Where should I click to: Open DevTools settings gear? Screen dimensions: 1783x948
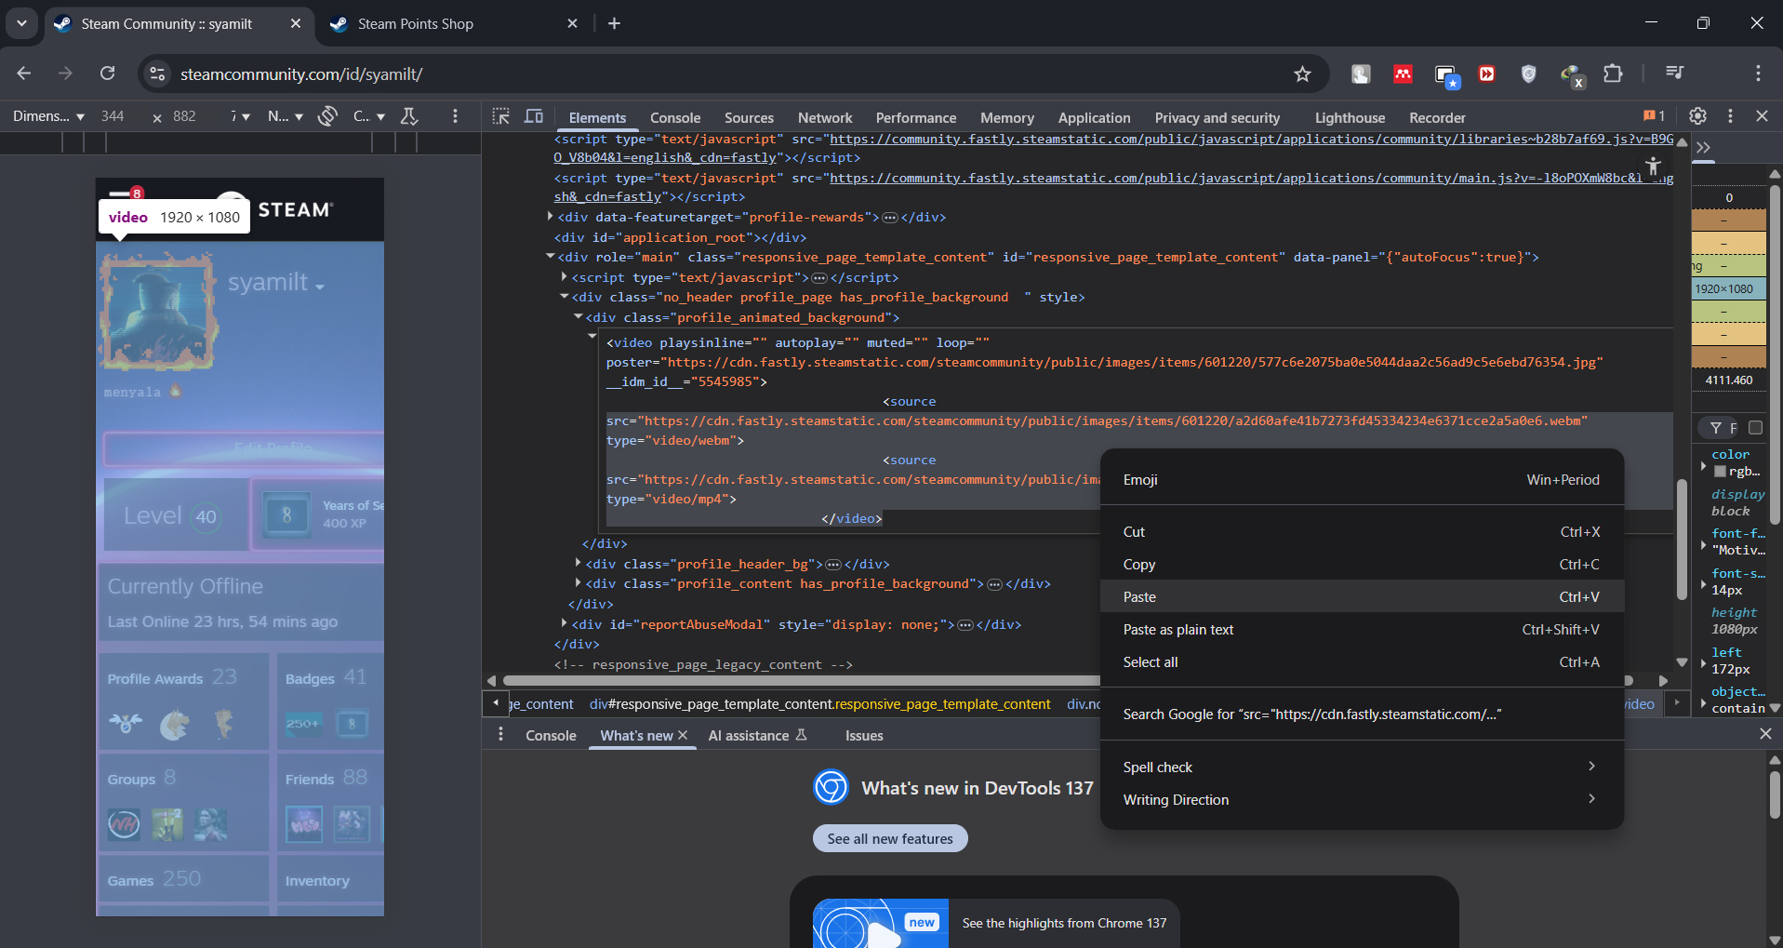(1697, 116)
